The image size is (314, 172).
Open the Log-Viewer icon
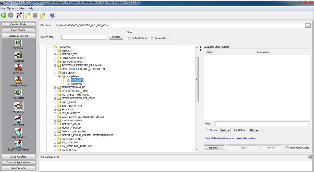click(18, 132)
